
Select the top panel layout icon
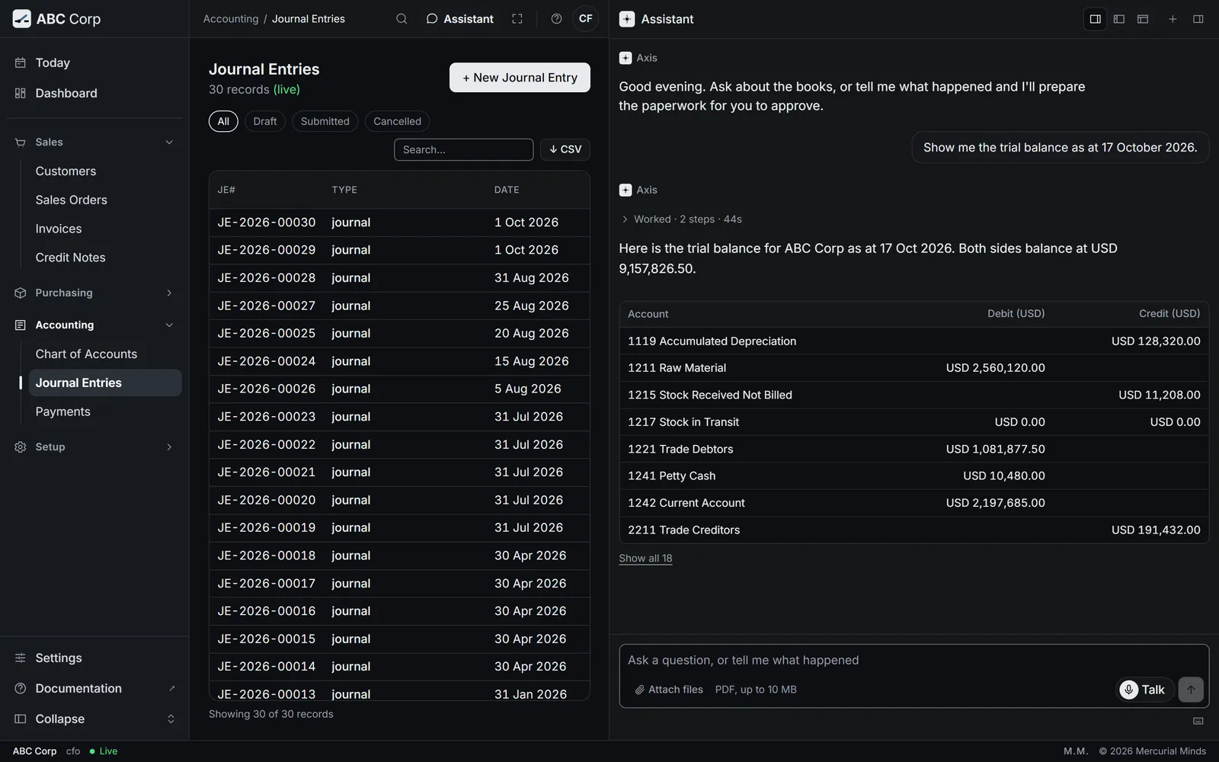click(x=1143, y=19)
